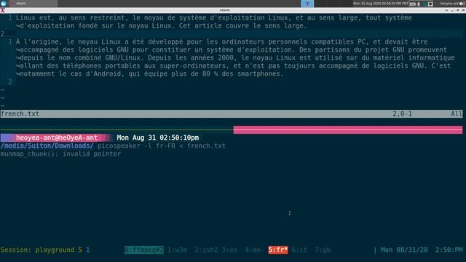Click the empty relative line 2 below the paragraph
The width and height of the screenshot is (466, 262).
point(10,82)
